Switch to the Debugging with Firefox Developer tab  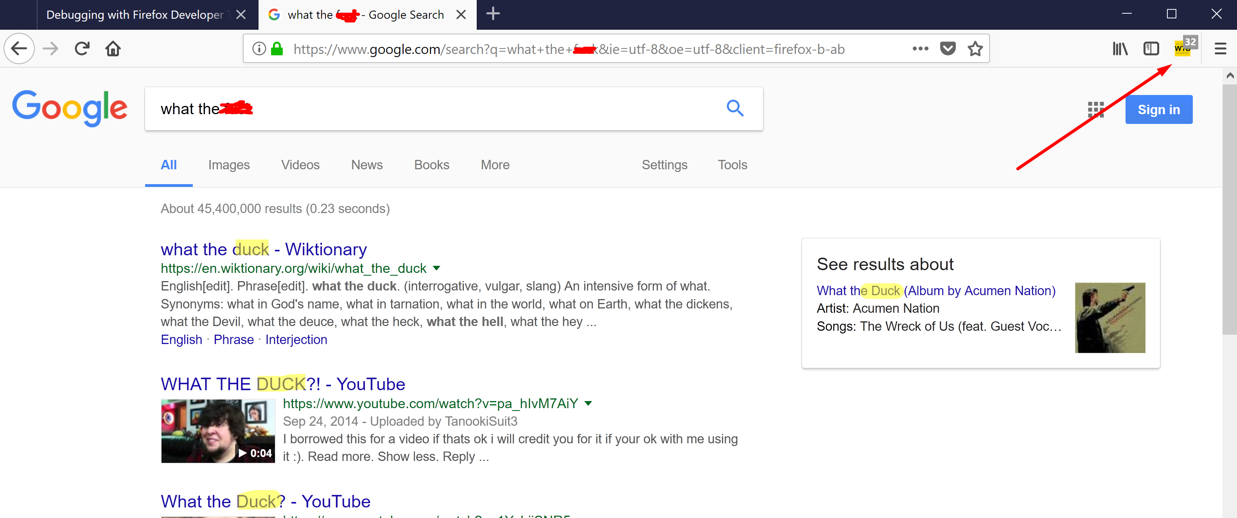[x=135, y=15]
